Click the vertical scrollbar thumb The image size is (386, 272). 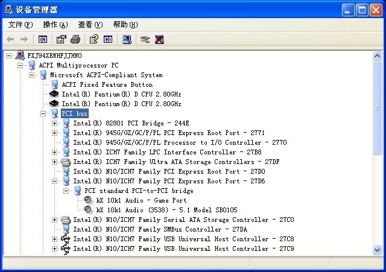point(377,108)
